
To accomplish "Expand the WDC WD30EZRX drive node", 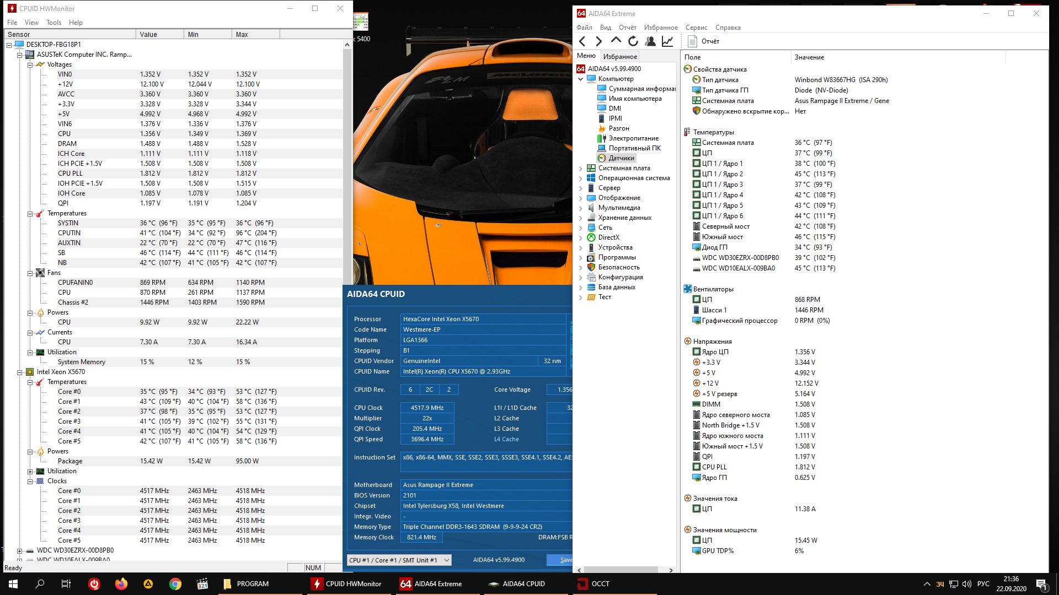I will click(20, 550).
